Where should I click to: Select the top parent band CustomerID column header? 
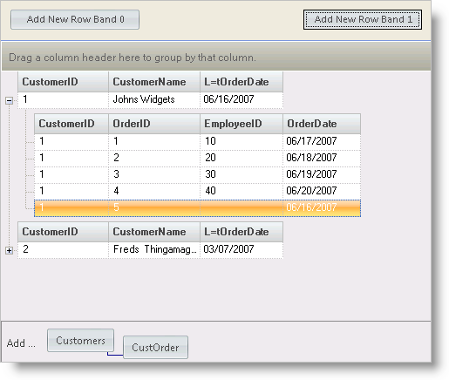[63, 82]
